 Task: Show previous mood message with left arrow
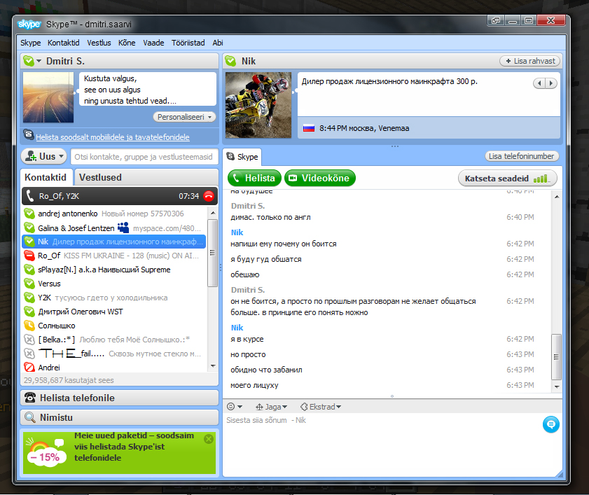click(x=539, y=83)
